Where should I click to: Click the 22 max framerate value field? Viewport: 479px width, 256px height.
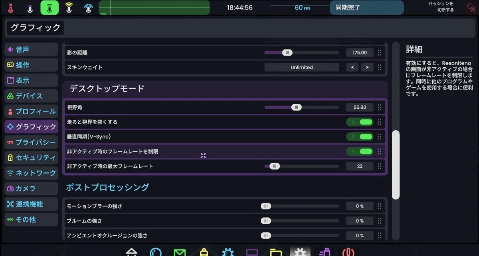click(360, 166)
